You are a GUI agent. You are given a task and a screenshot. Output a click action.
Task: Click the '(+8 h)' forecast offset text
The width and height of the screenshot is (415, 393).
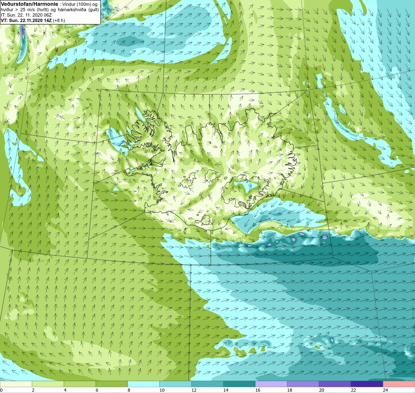59,20
